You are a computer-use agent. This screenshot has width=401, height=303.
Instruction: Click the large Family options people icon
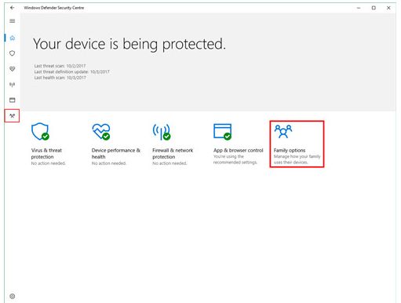[x=283, y=131]
